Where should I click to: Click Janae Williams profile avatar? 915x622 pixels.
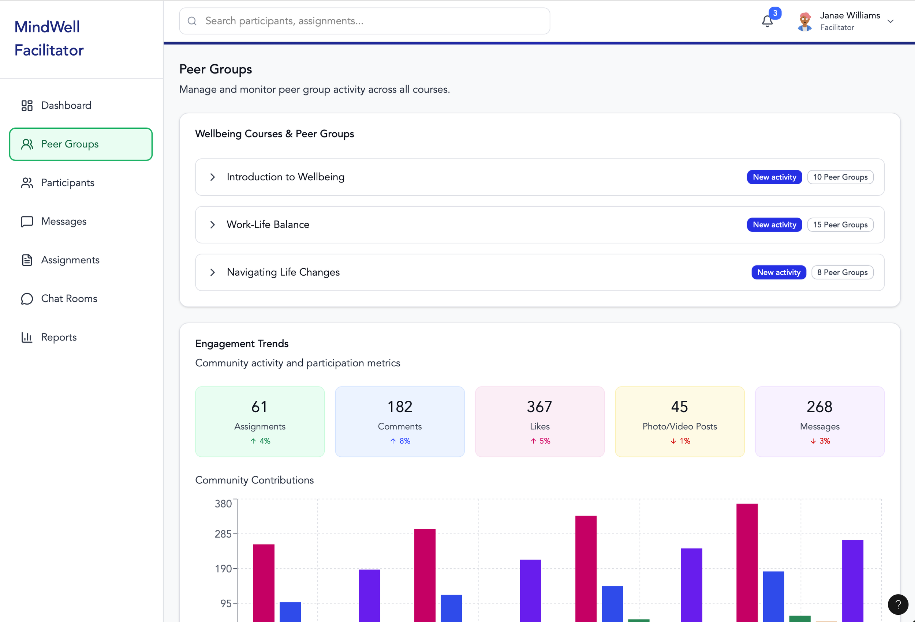pyautogui.click(x=804, y=21)
